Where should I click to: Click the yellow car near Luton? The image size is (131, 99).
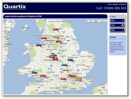pyautogui.click(x=66, y=70)
